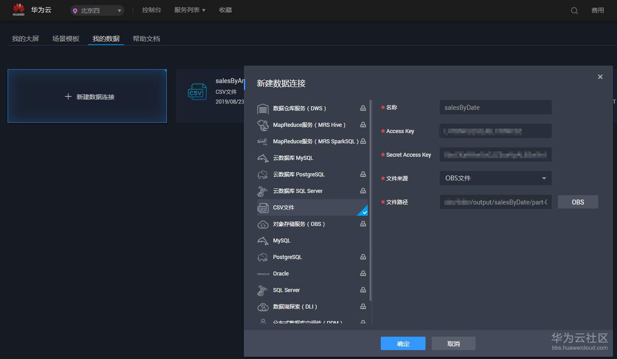Screen dimensions: 617x359
Task: Click the 确定 button
Action: (x=403, y=343)
